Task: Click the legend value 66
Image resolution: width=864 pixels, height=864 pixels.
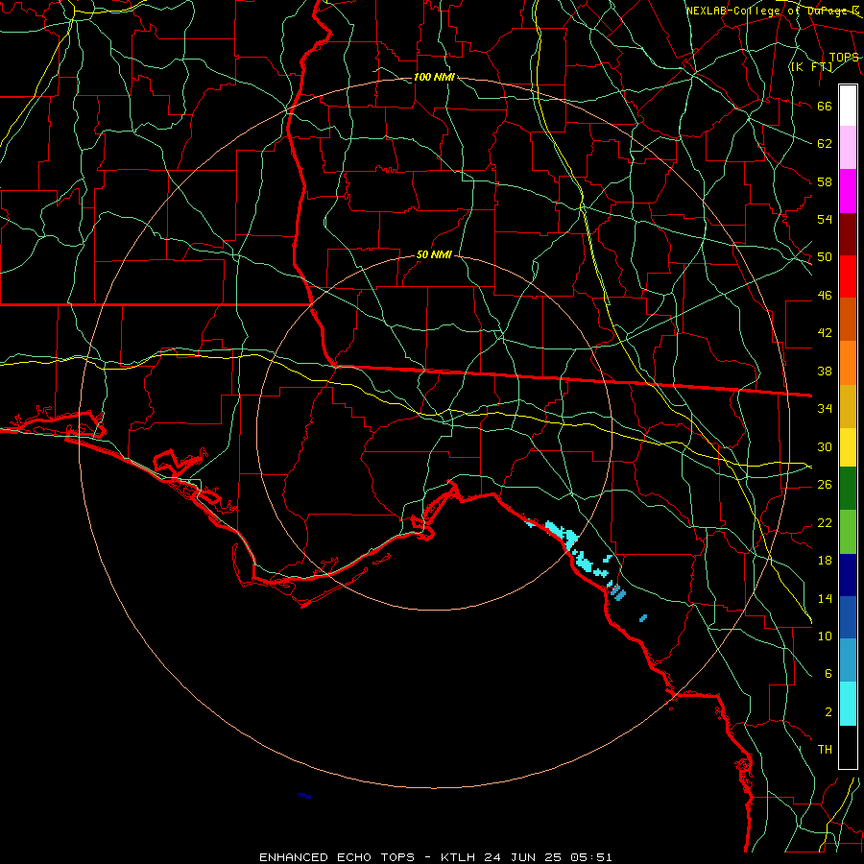Action: [825, 106]
